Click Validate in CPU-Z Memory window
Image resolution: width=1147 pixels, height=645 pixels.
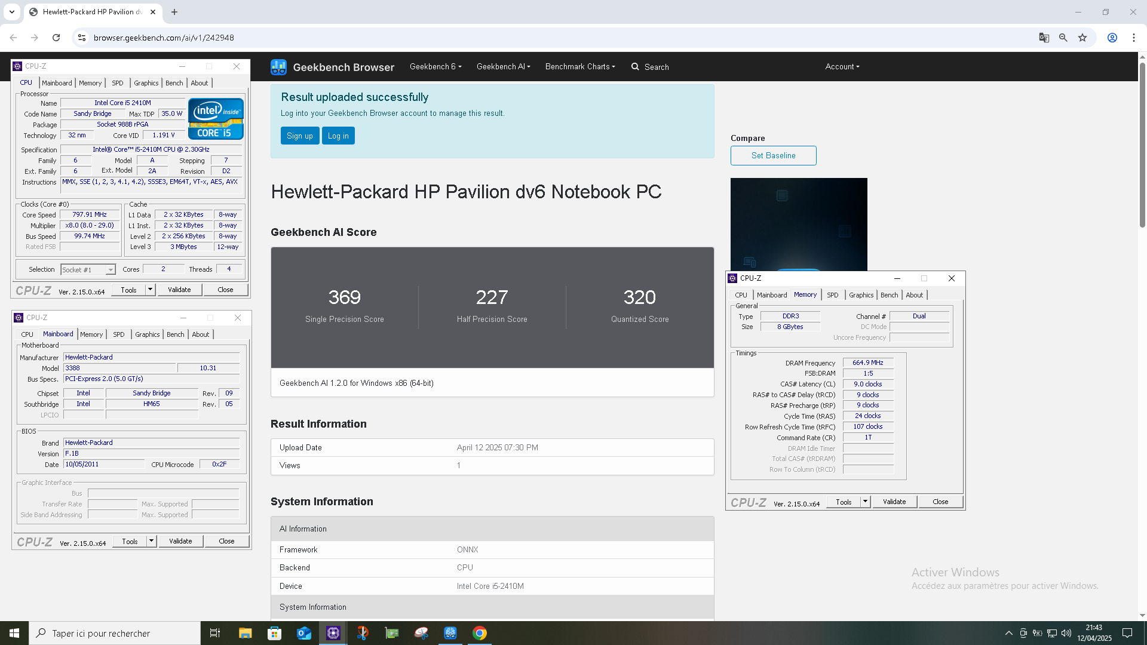click(894, 502)
